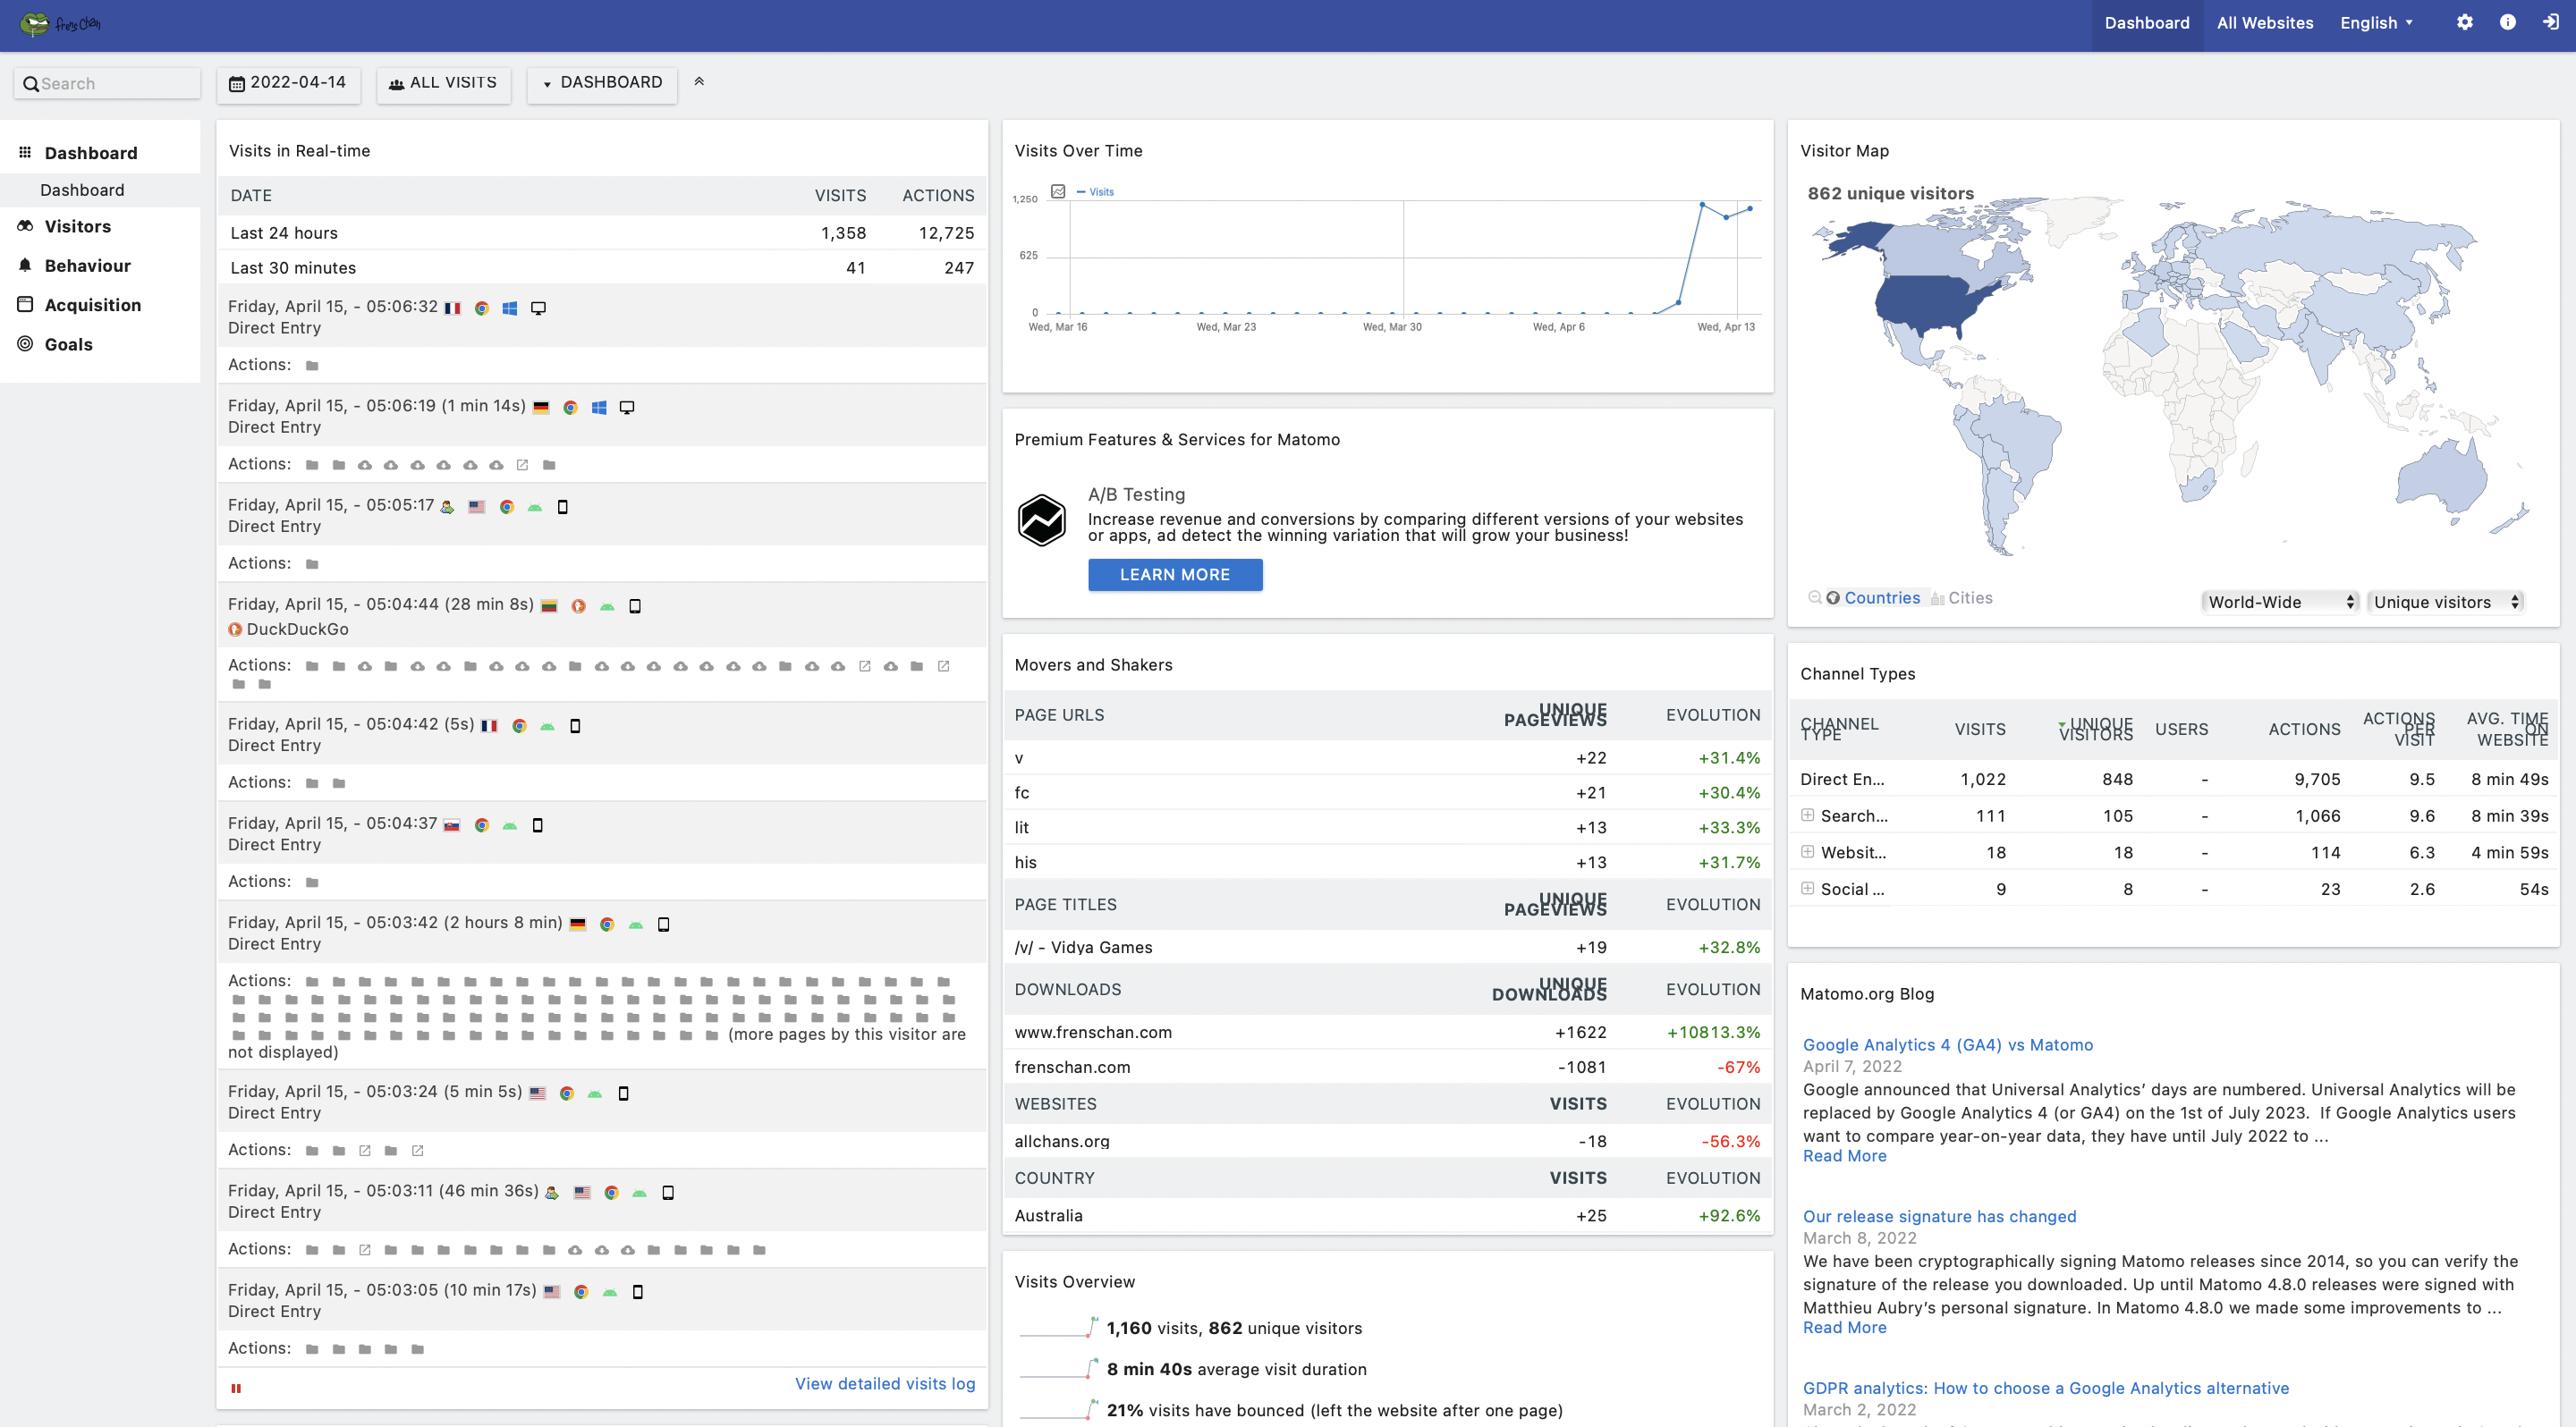Select the Dashboard submenu item

point(82,190)
